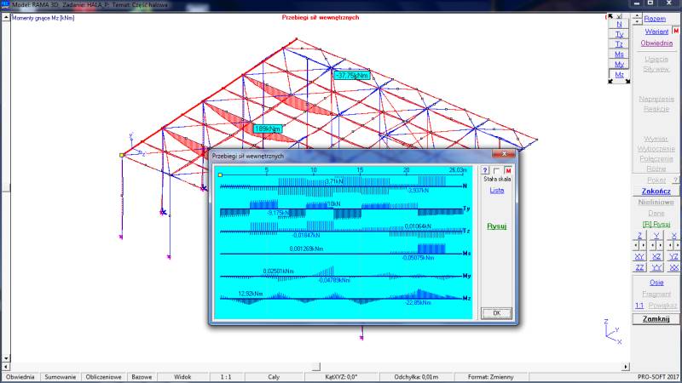The image size is (682, 383).
Task: Click the Format: Zmienny status field
Action: [491, 377]
